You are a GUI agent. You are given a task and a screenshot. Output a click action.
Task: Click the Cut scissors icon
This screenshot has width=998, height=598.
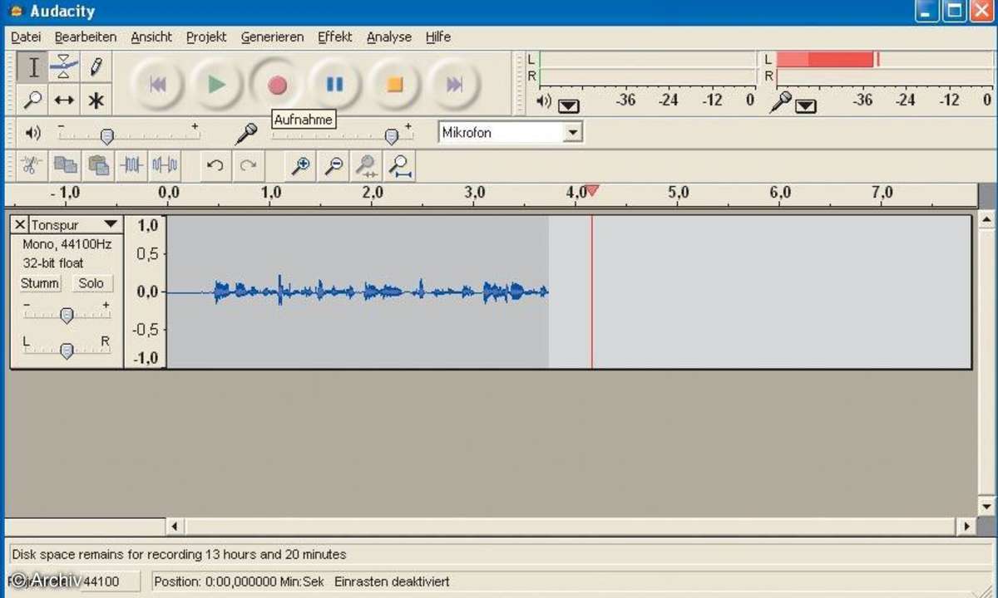point(32,165)
